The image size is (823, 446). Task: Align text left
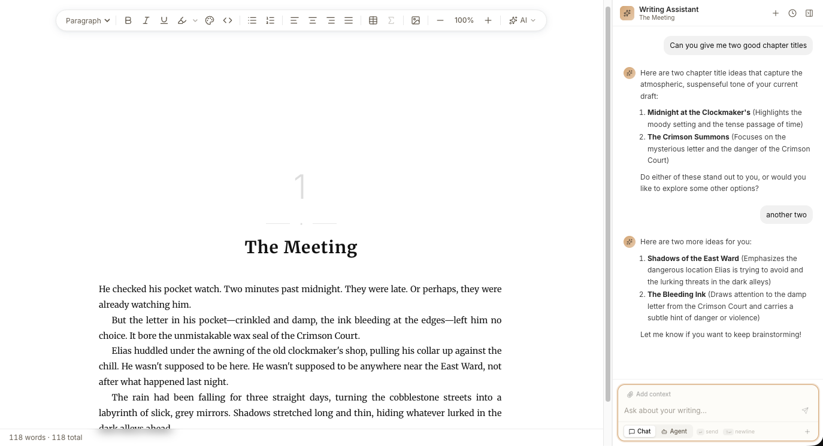pyautogui.click(x=294, y=20)
